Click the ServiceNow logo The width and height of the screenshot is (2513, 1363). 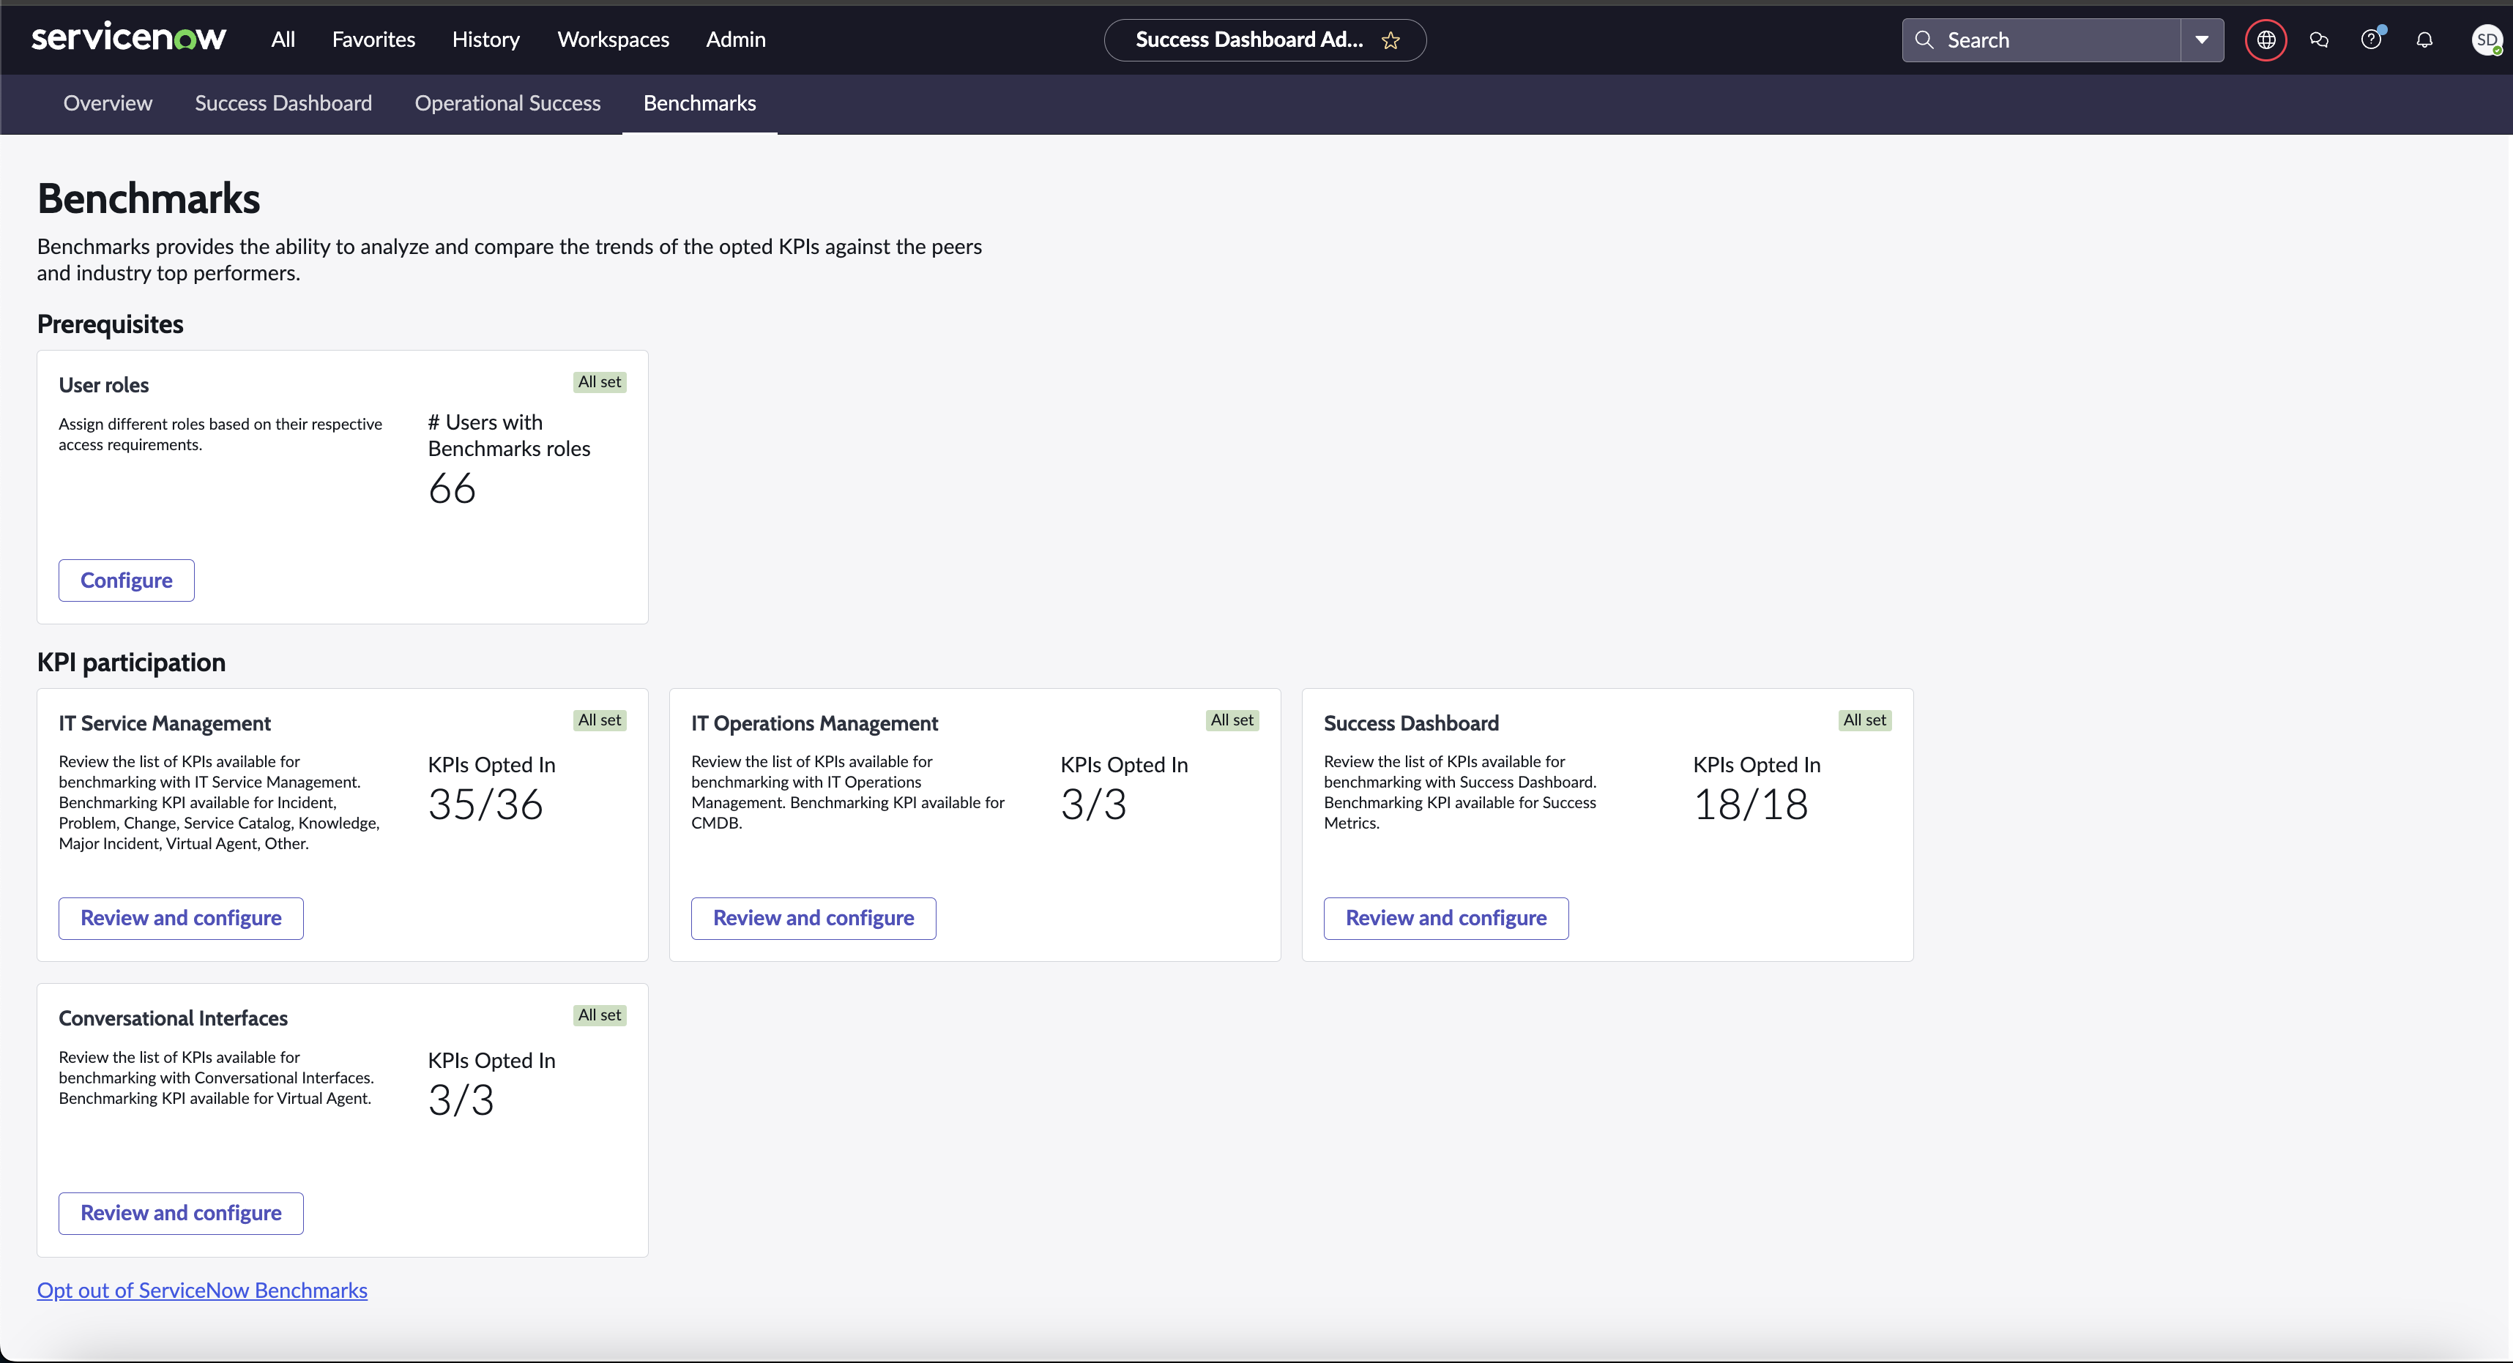(129, 38)
